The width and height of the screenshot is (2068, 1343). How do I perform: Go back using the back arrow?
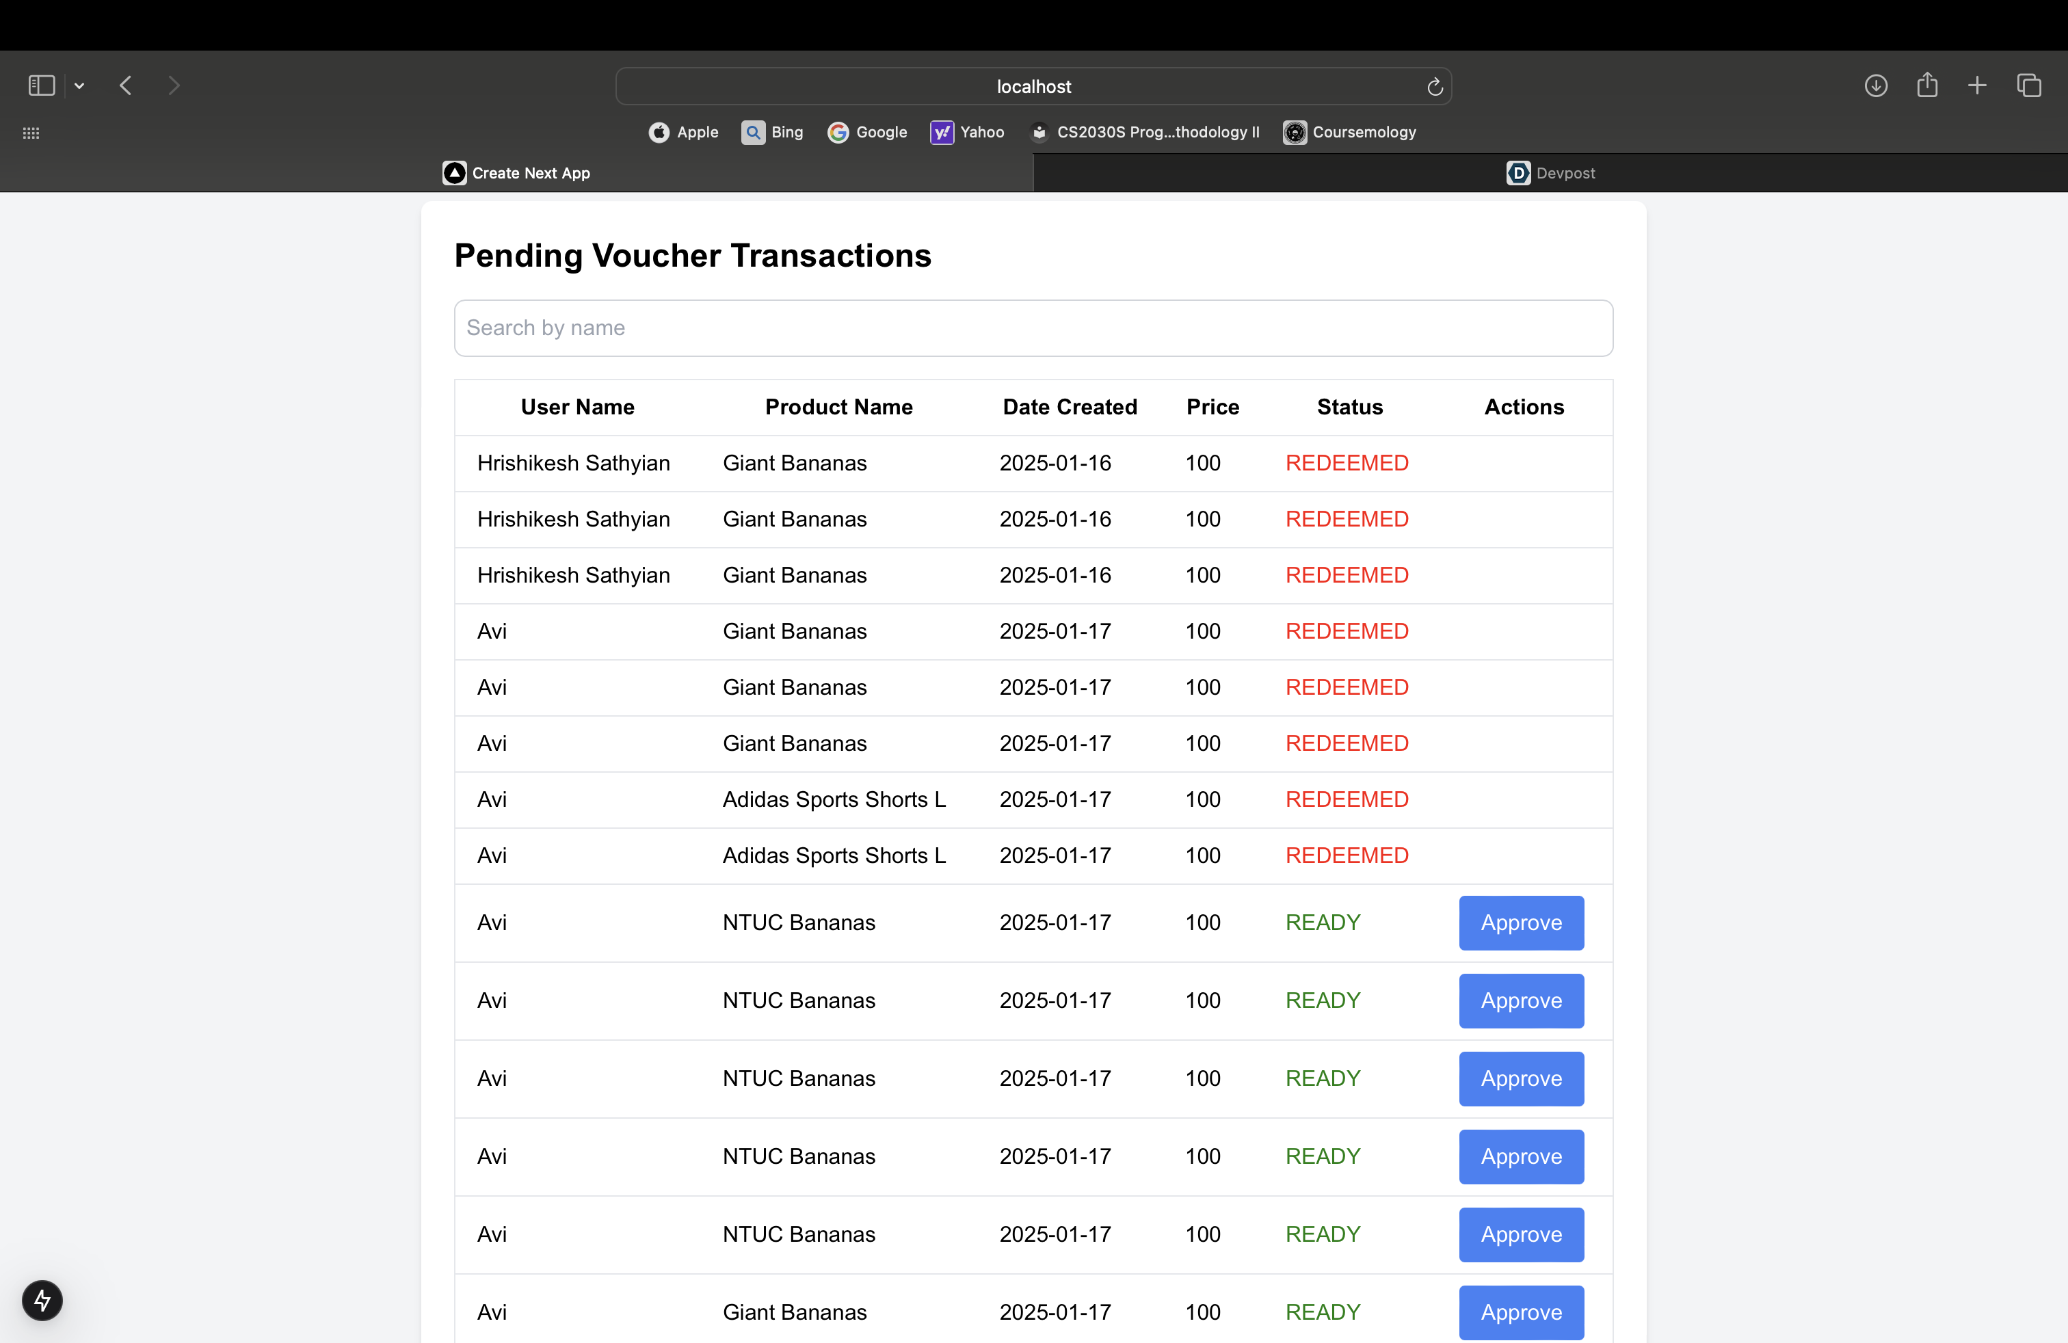click(x=126, y=85)
